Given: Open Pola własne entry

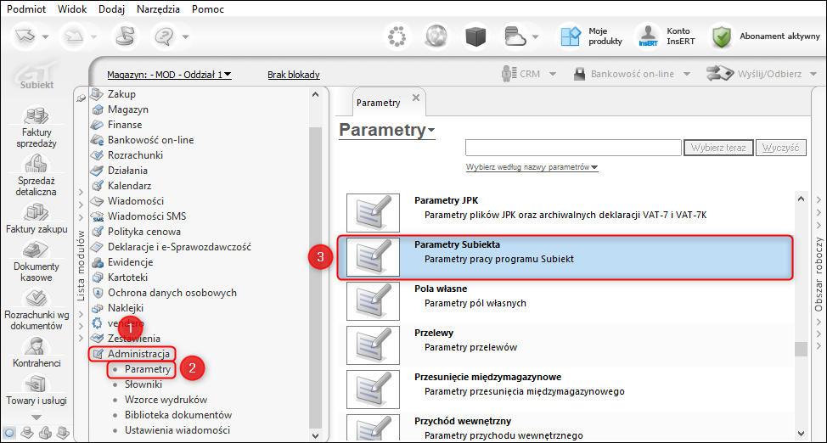Looking at the screenshot, I should [565, 300].
